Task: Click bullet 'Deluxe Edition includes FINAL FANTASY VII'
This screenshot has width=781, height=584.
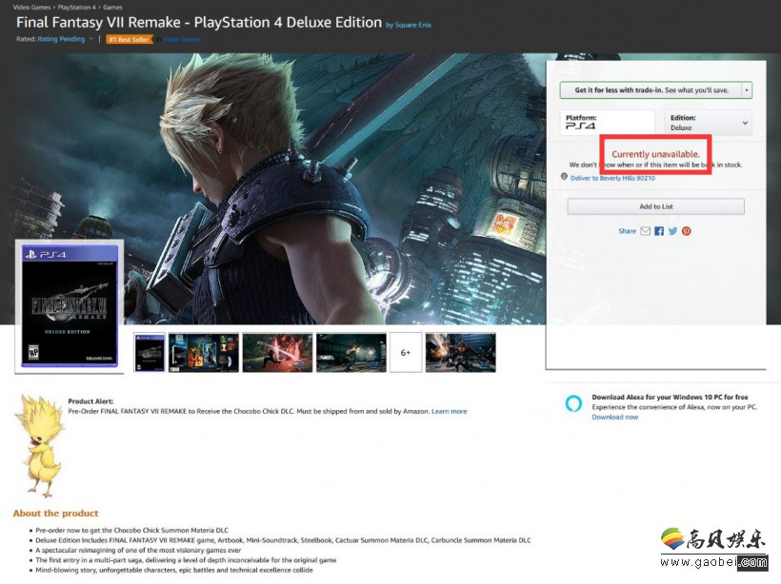Action: click(x=283, y=540)
